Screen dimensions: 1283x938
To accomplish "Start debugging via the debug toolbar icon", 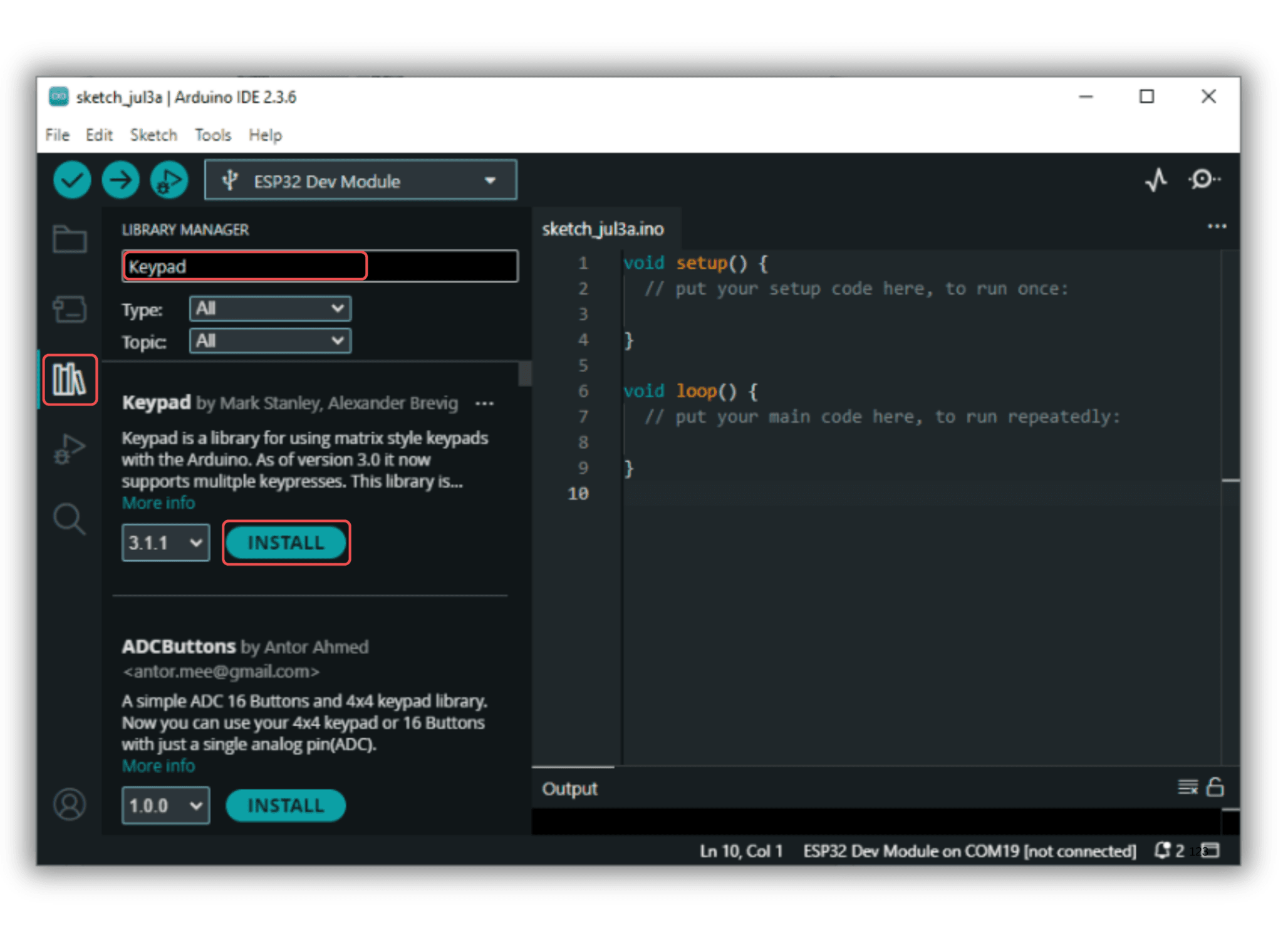I will (x=169, y=180).
